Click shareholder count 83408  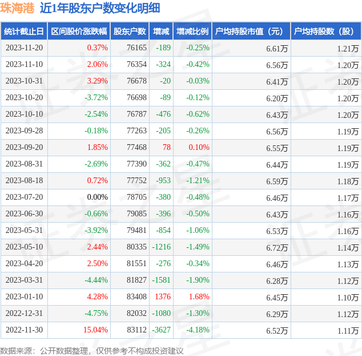click(136, 296)
